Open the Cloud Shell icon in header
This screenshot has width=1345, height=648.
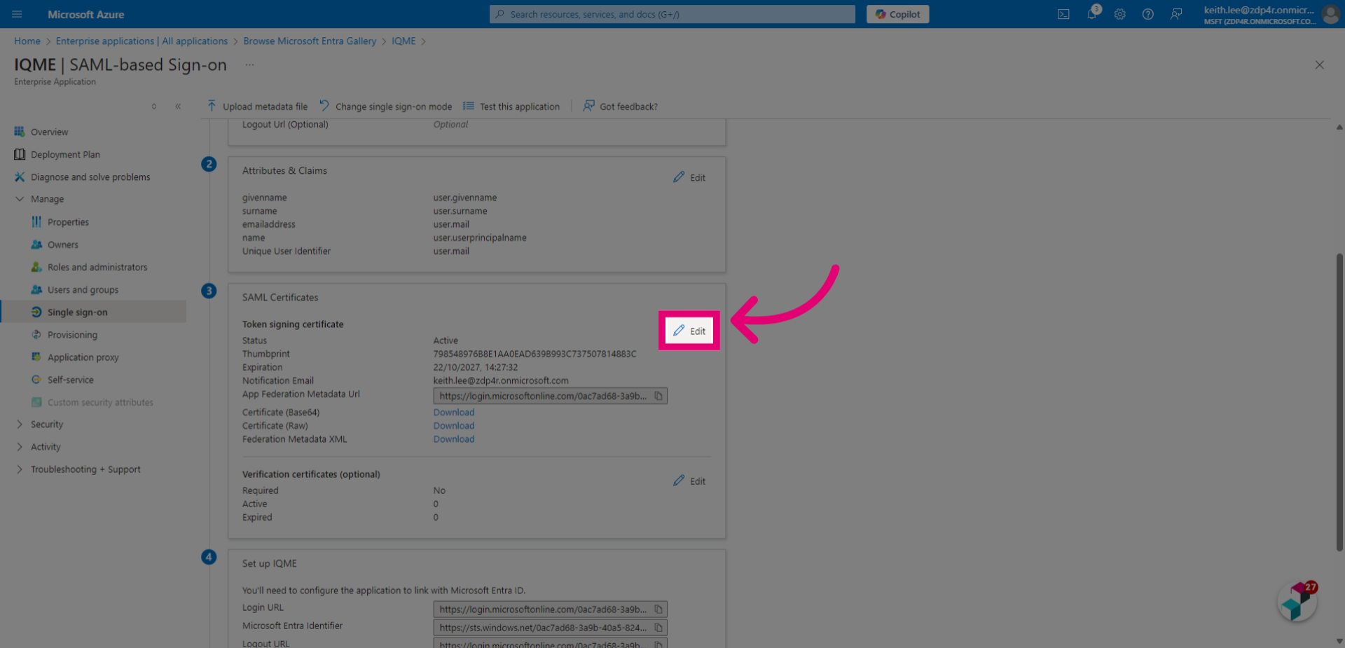click(x=1063, y=14)
